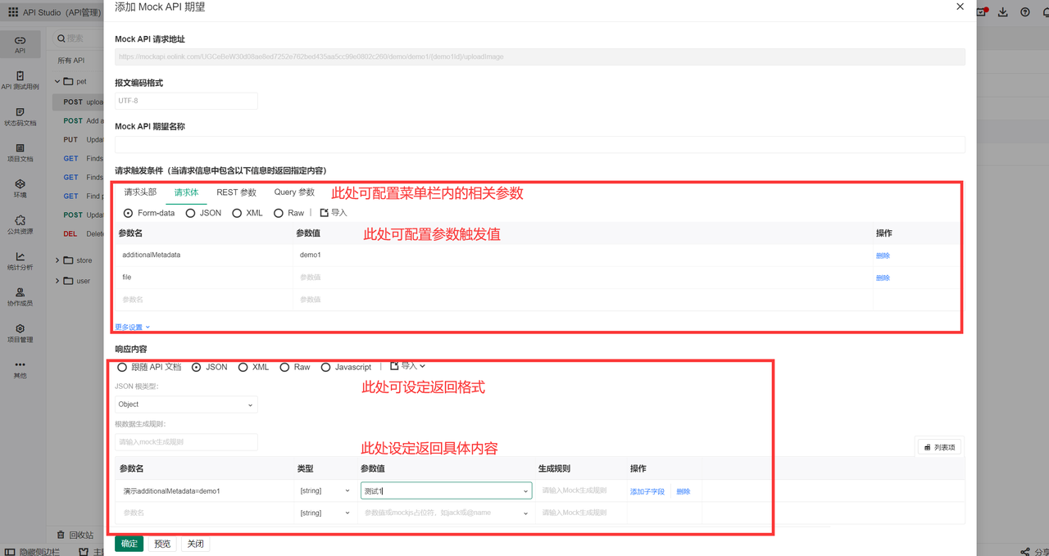Image resolution: width=1049 pixels, height=556 pixels.
Task: Open 状态码文档 in the sidebar
Action: pyautogui.click(x=20, y=116)
